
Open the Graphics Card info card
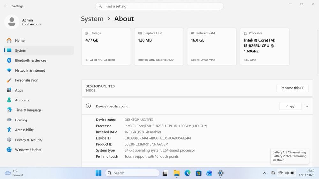[159, 47]
